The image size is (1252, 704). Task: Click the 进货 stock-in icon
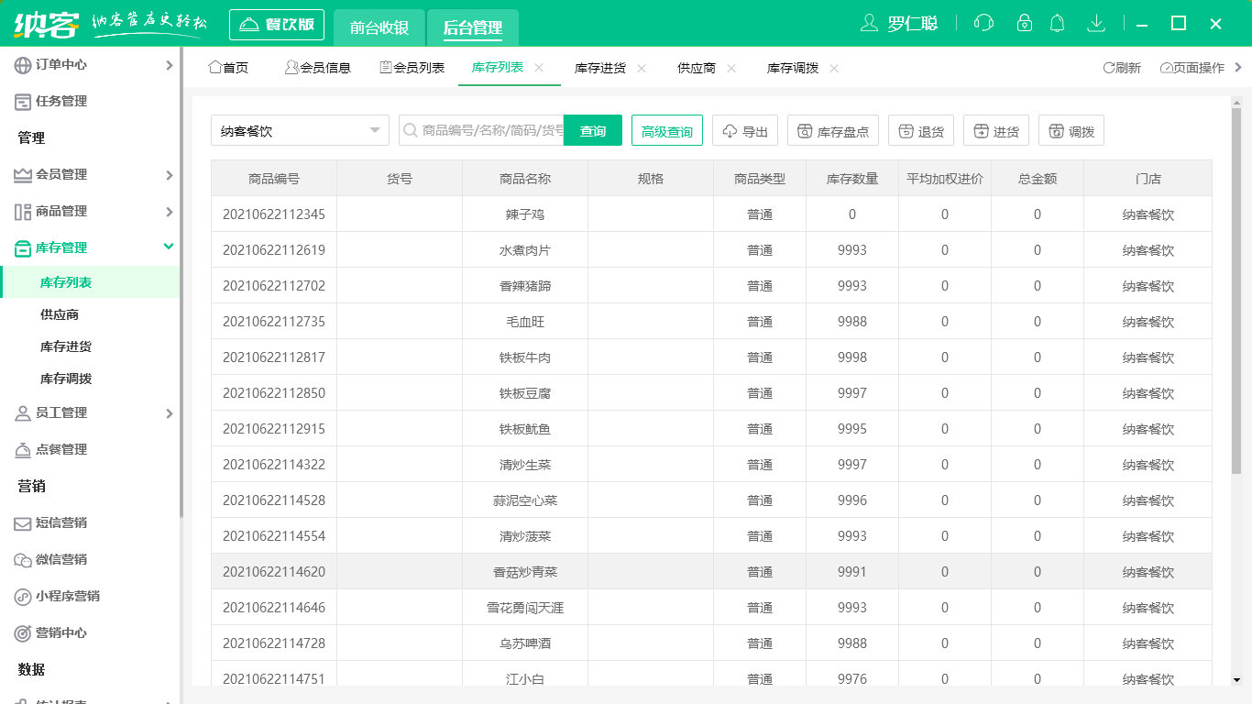pyautogui.click(x=995, y=129)
